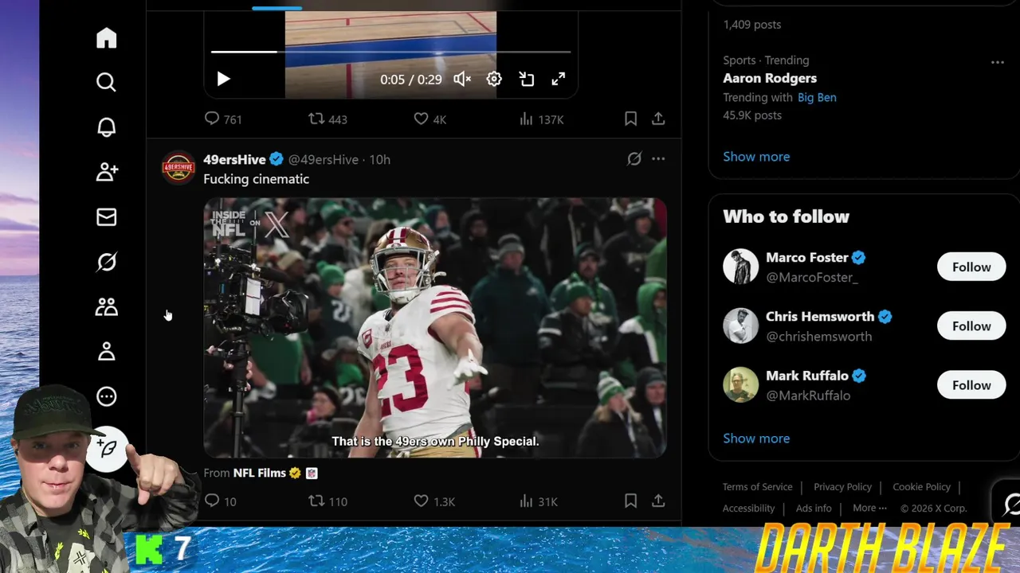Unmute the top video
Viewport: 1020px width, 573px height.
click(462, 79)
